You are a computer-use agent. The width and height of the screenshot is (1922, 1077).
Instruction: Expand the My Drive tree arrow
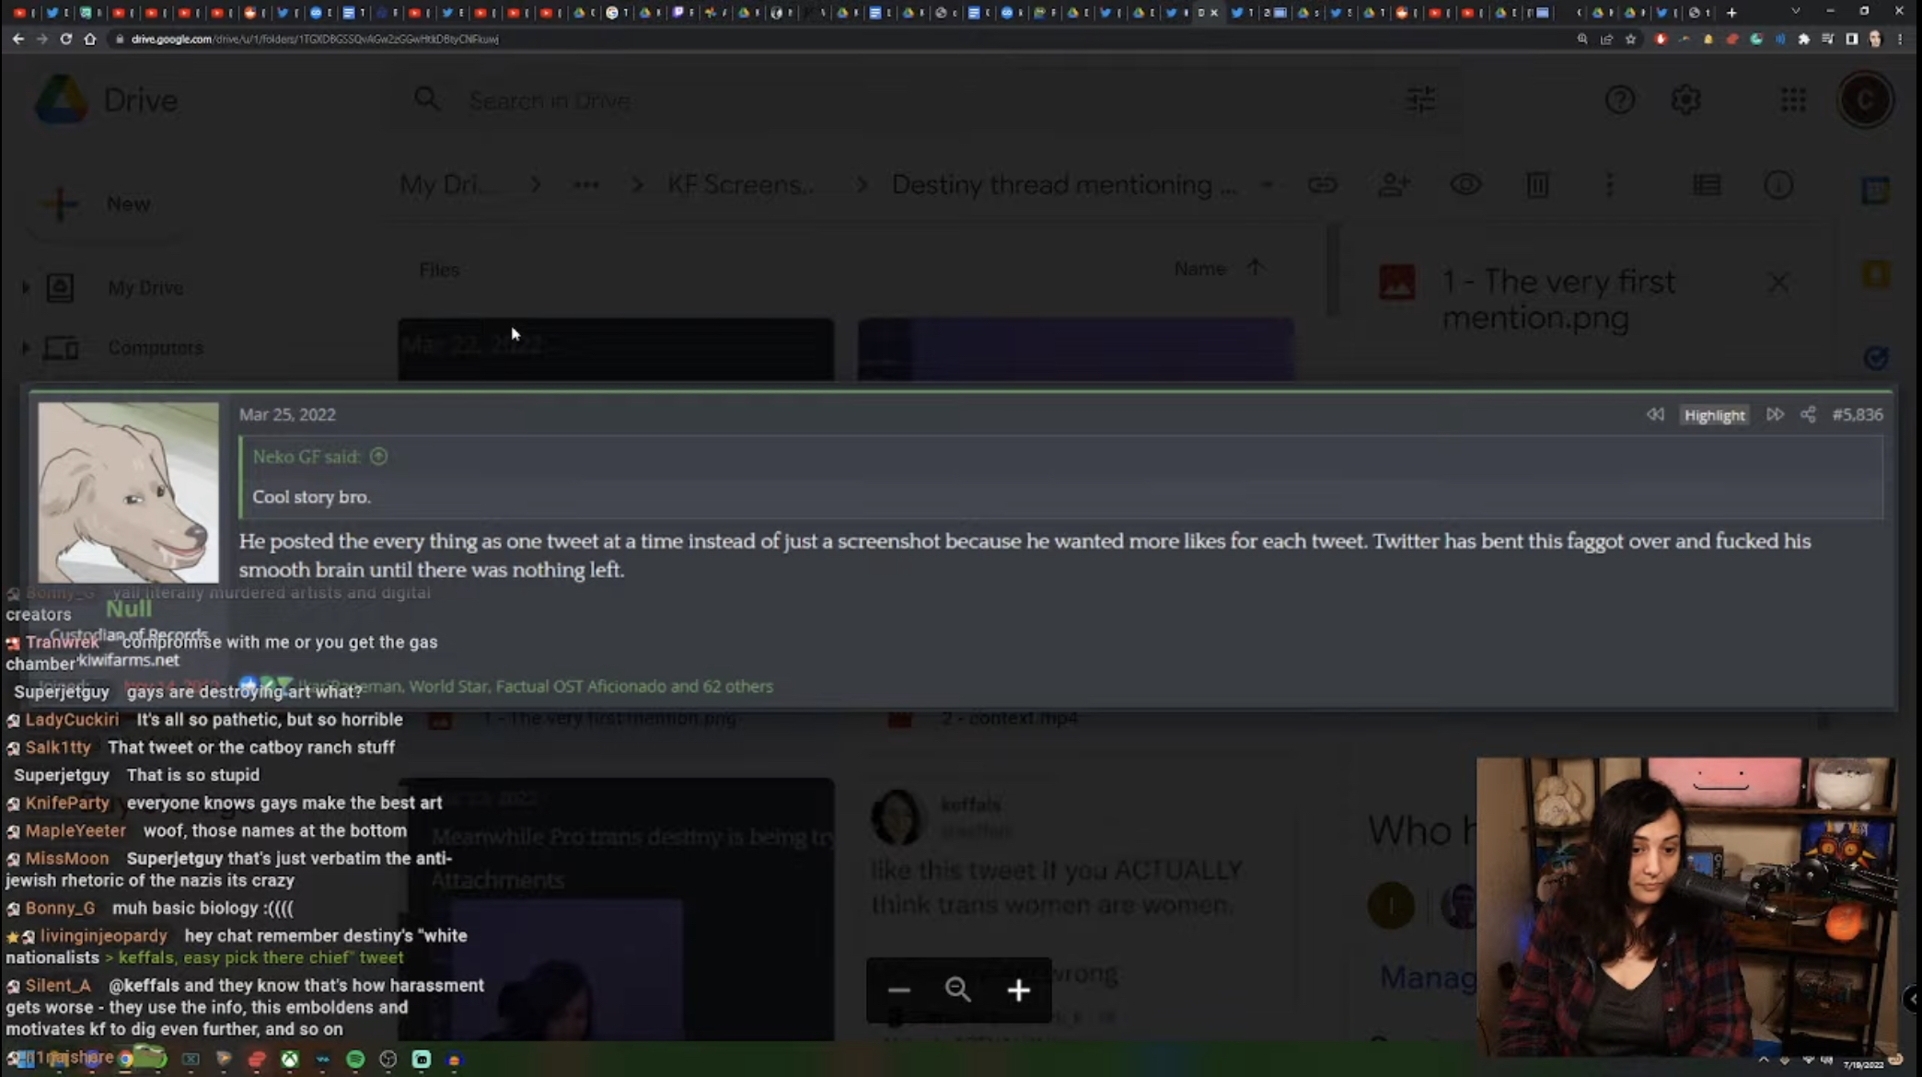tap(26, 288)
